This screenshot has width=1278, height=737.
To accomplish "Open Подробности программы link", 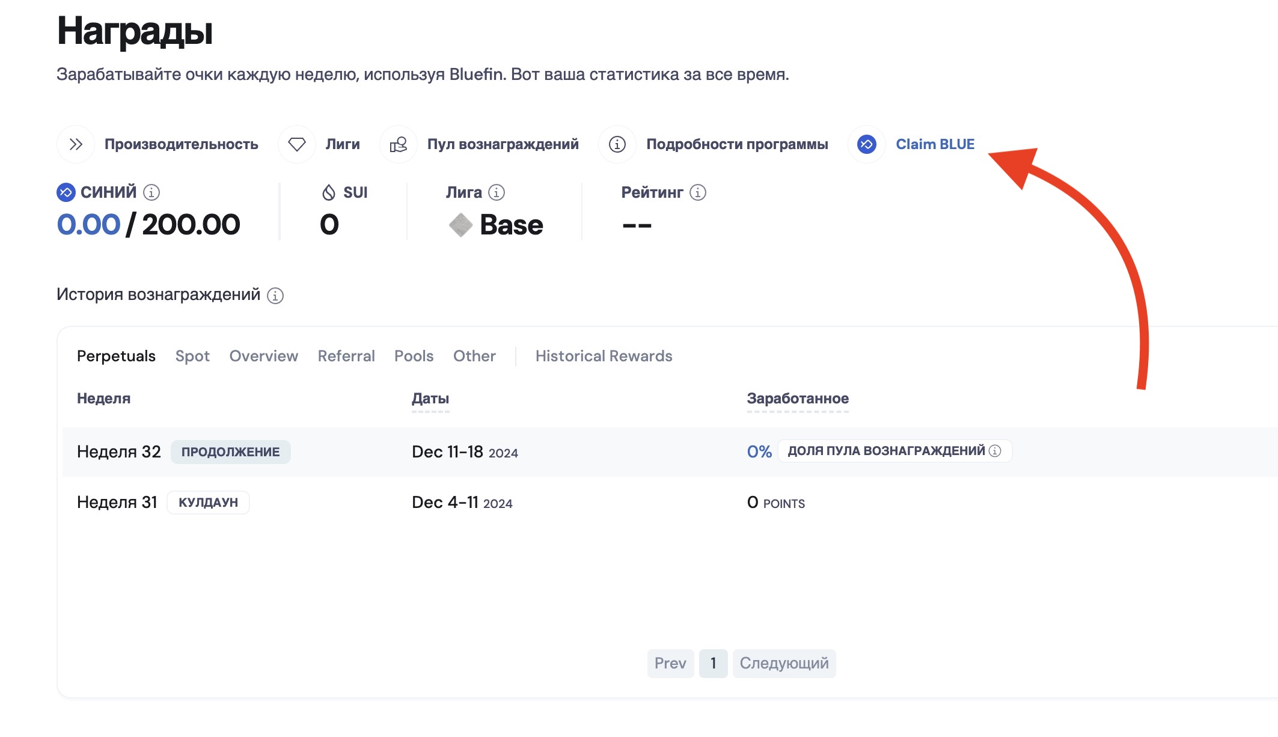I will 737,144.
